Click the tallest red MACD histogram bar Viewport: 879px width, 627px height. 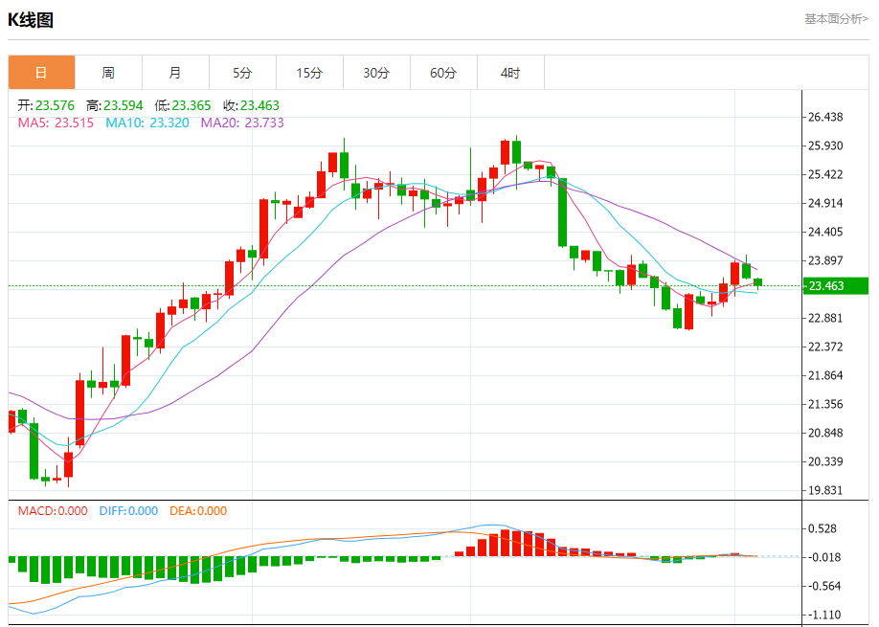point(505,543)
